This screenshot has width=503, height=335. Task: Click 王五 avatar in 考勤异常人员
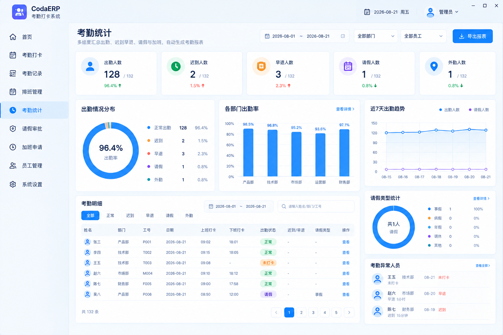378,279
